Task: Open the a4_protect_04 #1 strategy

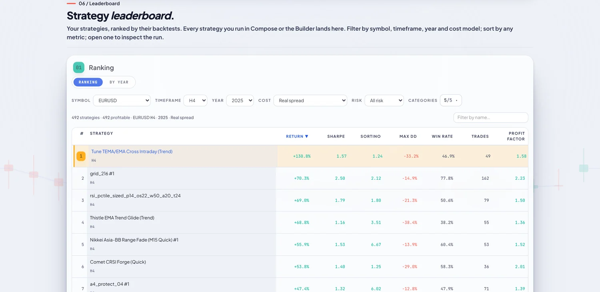Action: (110, 284)
